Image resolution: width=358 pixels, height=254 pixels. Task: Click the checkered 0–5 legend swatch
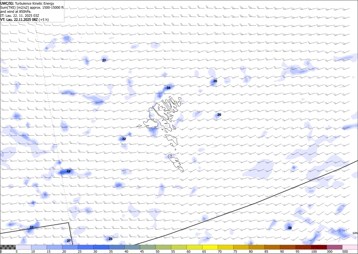(8, 247)
